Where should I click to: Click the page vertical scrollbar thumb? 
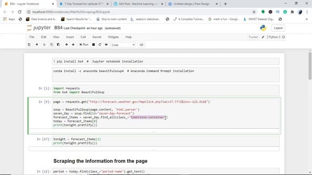[310, 66]
